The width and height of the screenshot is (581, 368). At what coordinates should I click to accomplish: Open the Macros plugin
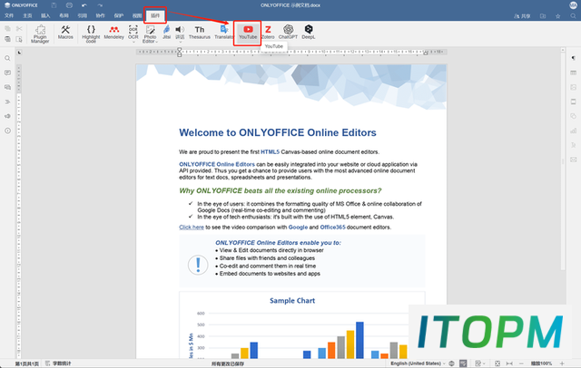[x=65, y=32]
